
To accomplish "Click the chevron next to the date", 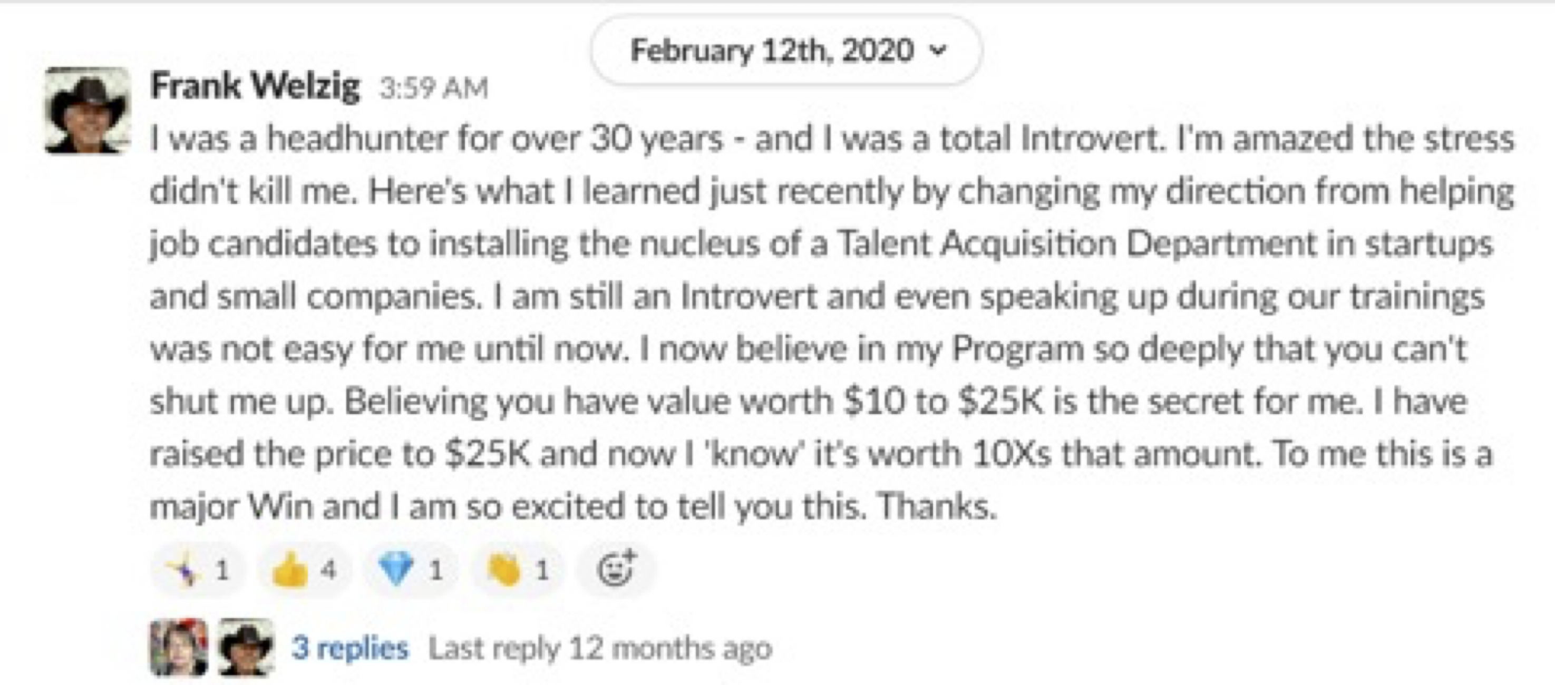I will pos(937,50).
